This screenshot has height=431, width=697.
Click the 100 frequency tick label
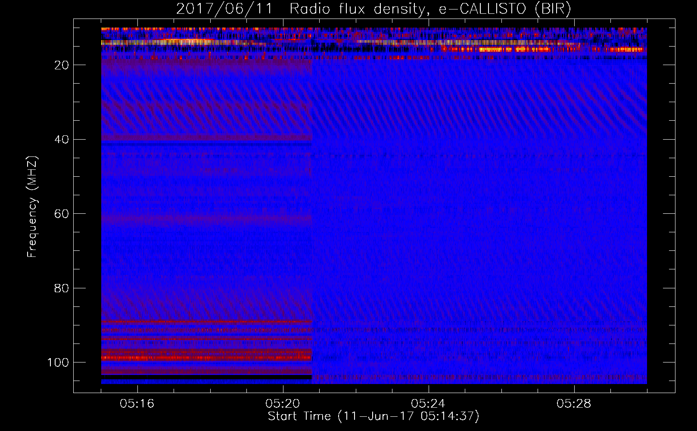point(58,362)
